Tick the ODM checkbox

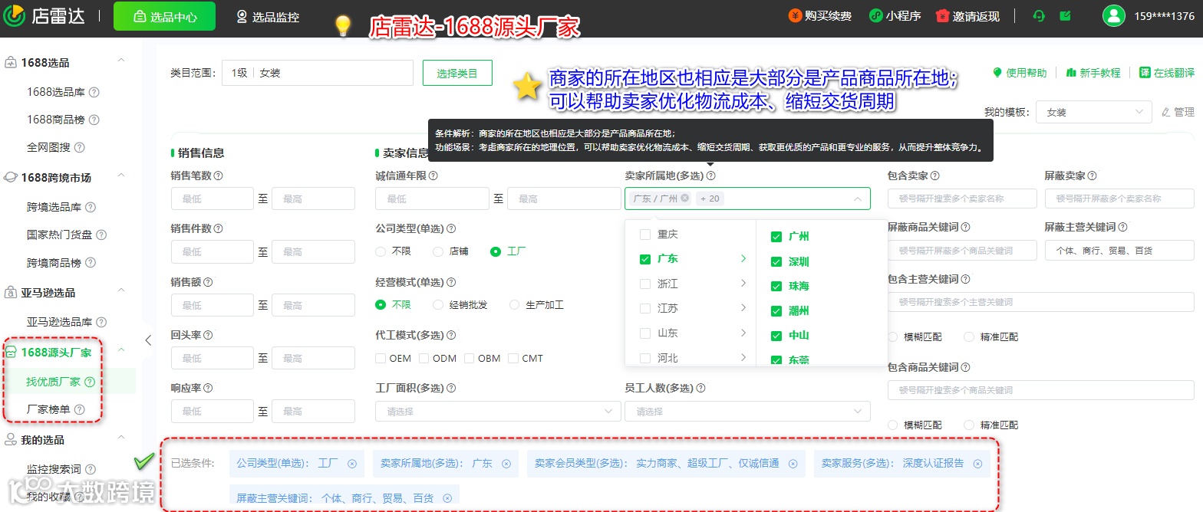[424, 358]
